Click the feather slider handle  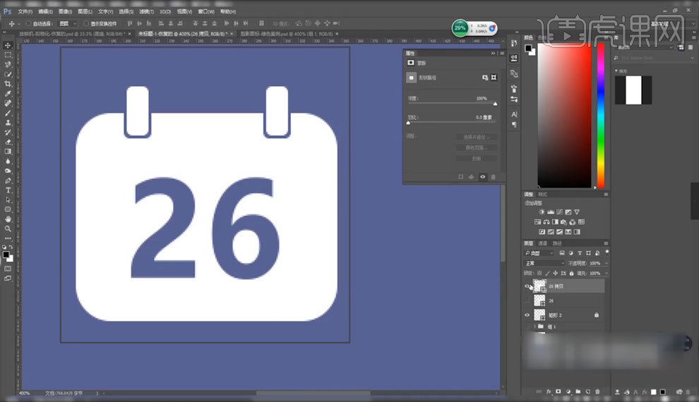point(408,123)
